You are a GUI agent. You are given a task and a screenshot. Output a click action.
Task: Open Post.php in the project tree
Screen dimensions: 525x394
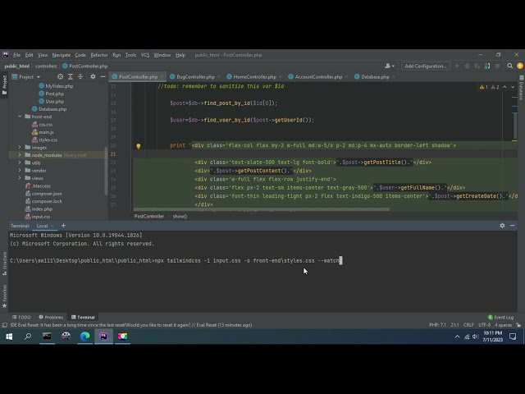tap(51, 94)
